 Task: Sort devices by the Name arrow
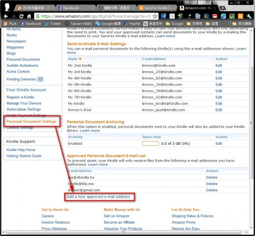(80, 59)
